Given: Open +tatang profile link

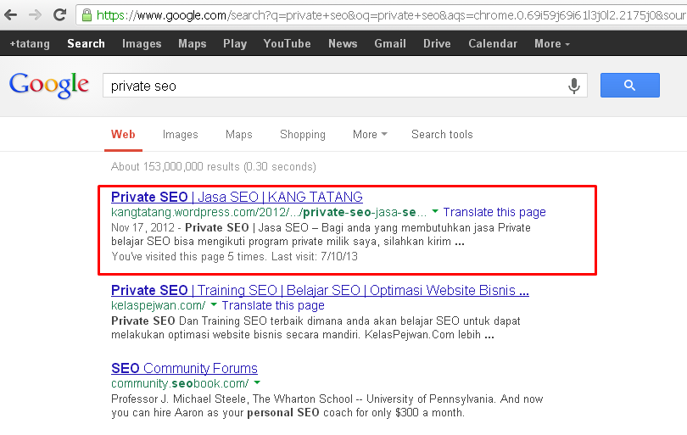Looking at the screenshot, I should (30, 44).
